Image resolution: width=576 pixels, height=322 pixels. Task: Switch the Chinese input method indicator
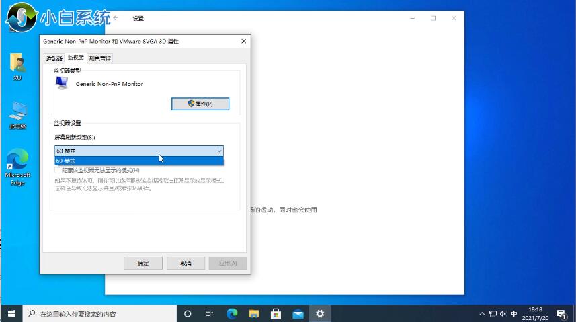[514, 313]
